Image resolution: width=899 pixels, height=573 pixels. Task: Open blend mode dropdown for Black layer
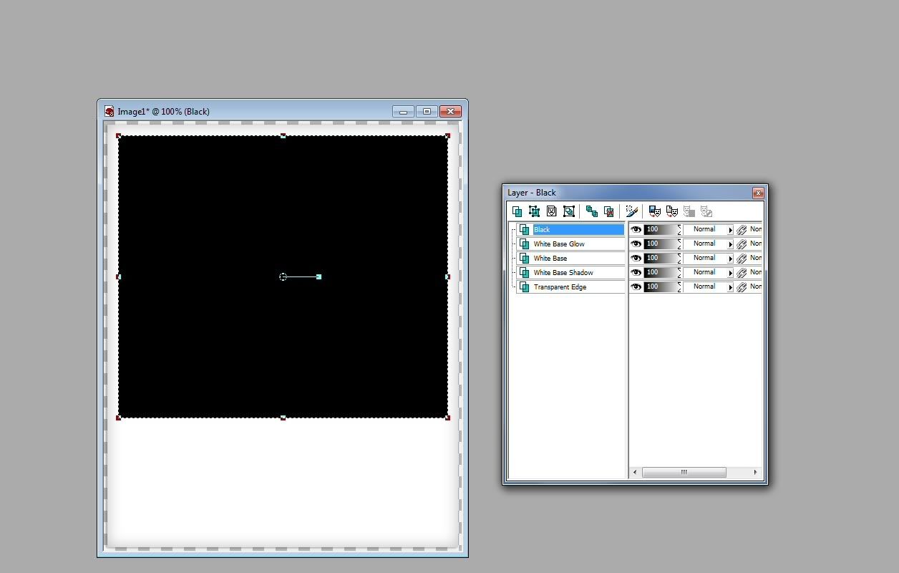pyautogui.click(x=730, y=230)
